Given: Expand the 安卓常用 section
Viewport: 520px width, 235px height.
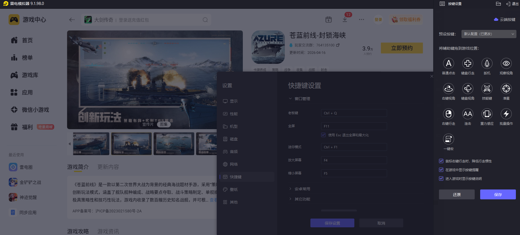Looking at the screenshot, I should [302, 189].
